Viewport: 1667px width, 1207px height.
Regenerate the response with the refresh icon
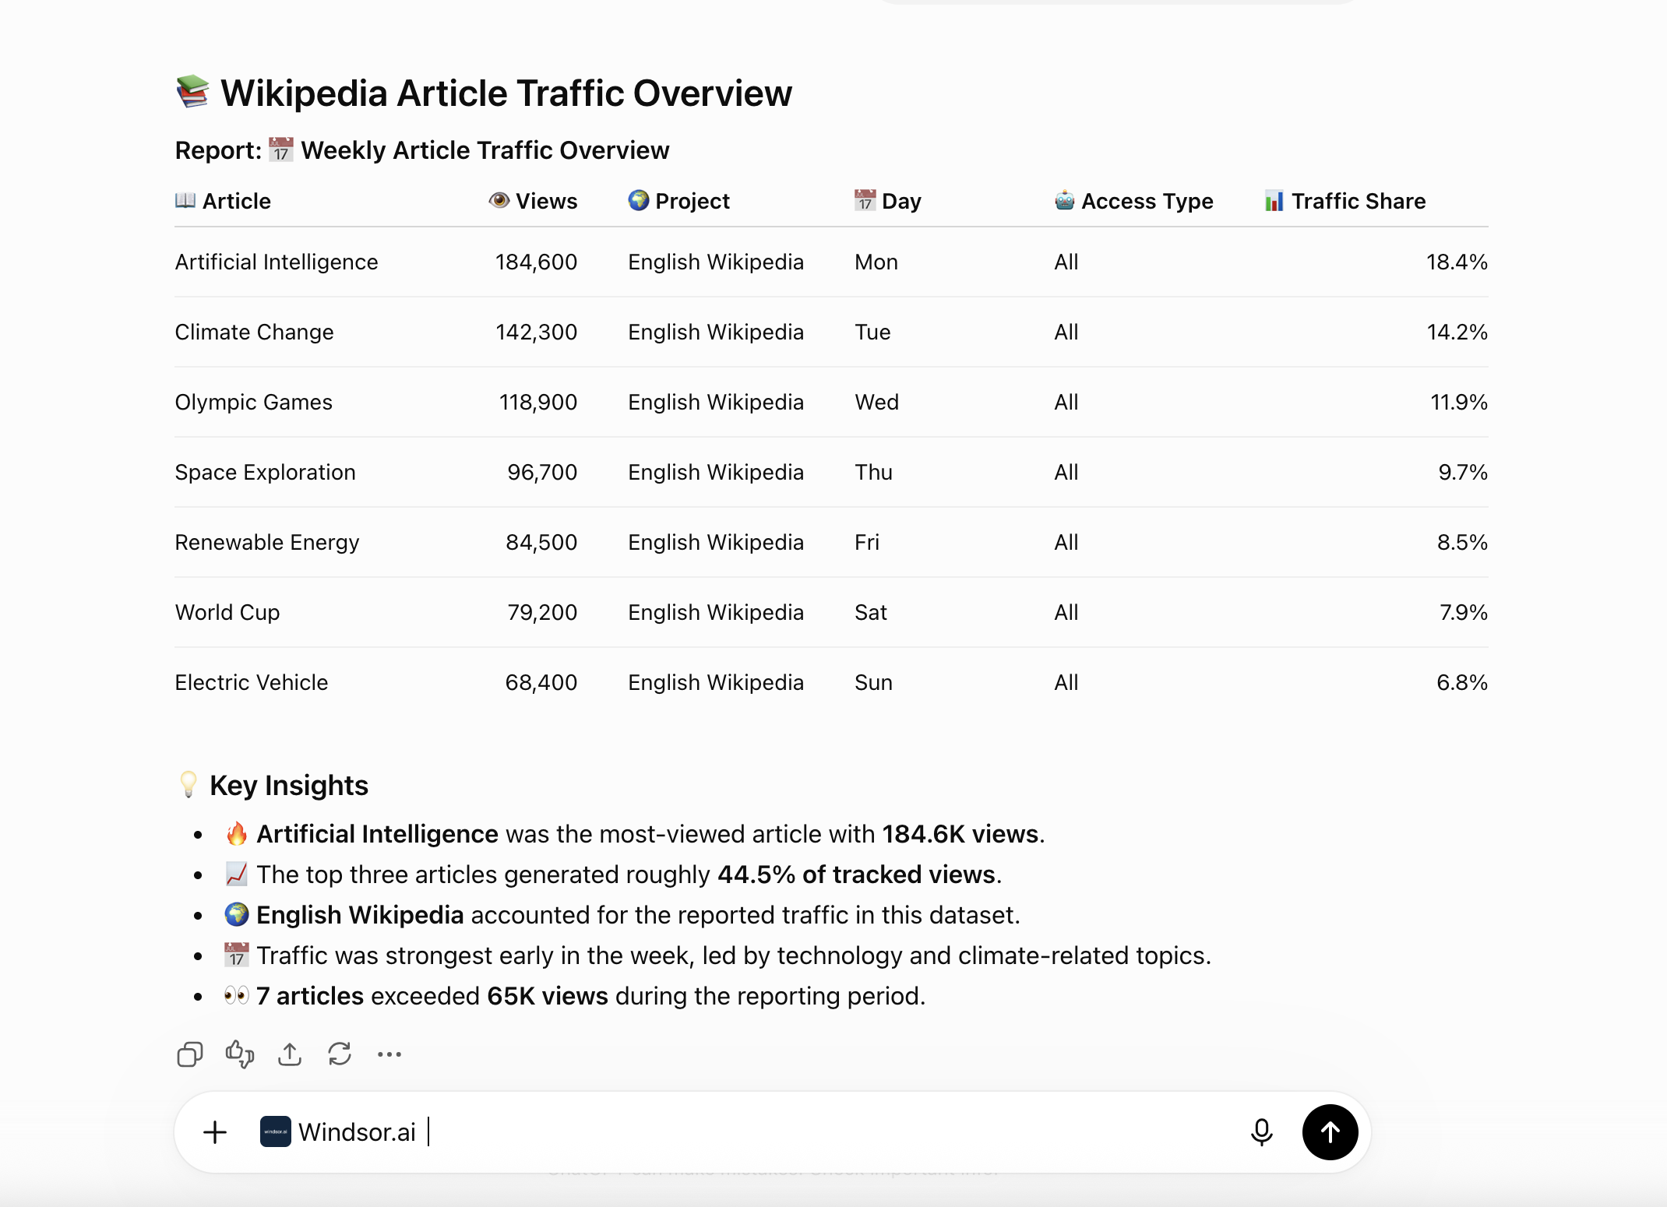(340, 1054)
